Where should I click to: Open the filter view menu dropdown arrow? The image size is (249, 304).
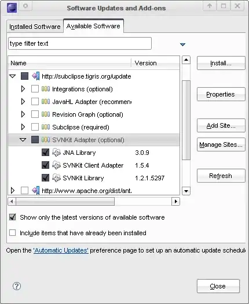(x=182, y=45)
